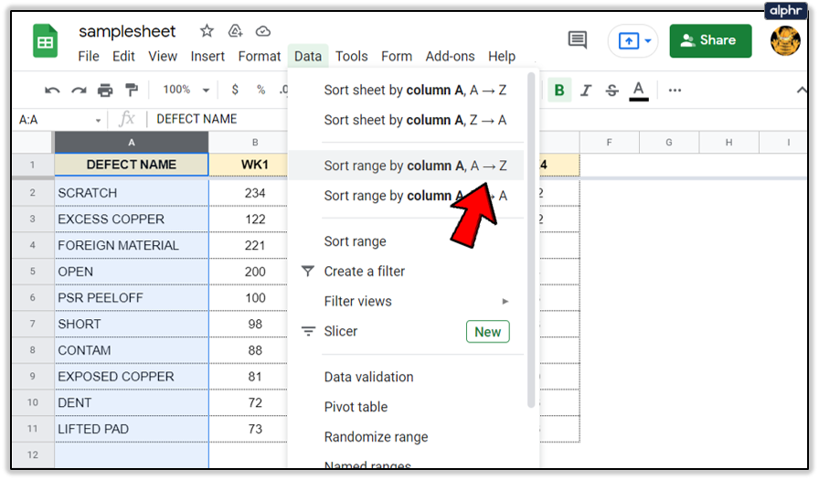The image size is (819, 480).
Task: Star the samplesheet document
Action: click(x=207, y=31)
